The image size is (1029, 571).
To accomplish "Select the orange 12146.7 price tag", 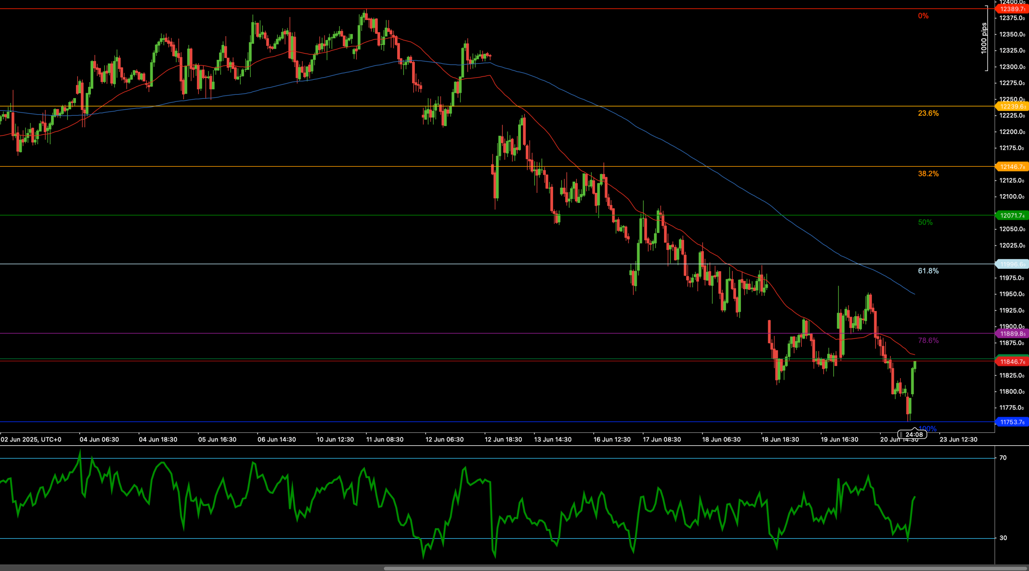I will point(1012,167).
